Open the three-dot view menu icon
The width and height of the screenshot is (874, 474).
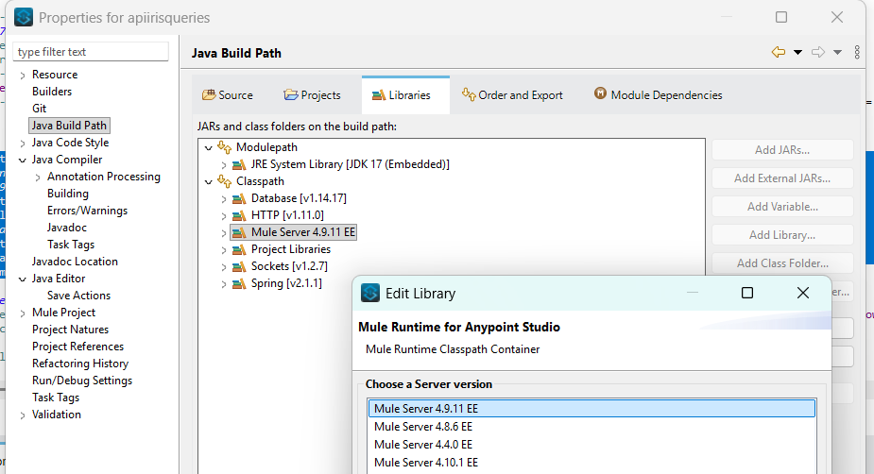pos(857,53)
